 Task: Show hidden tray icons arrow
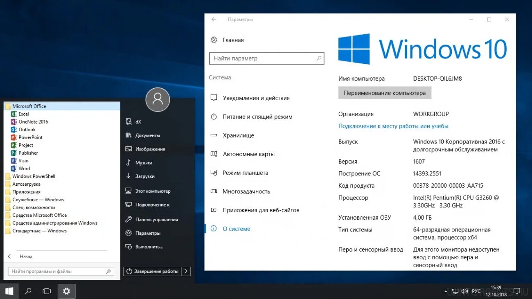(445, 292)
